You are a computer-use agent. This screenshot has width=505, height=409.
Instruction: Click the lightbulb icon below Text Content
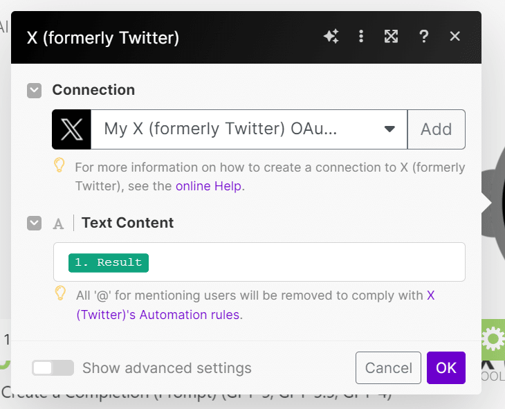[60, 293]
